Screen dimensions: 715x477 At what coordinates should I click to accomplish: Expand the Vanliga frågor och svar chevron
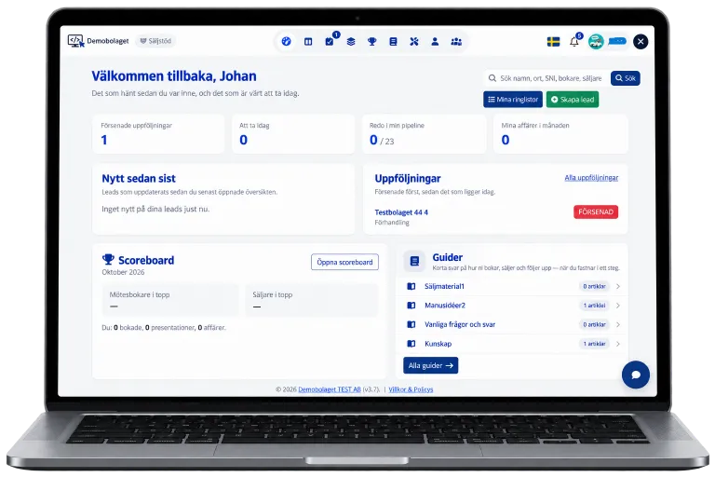click(x=618, y=324)
